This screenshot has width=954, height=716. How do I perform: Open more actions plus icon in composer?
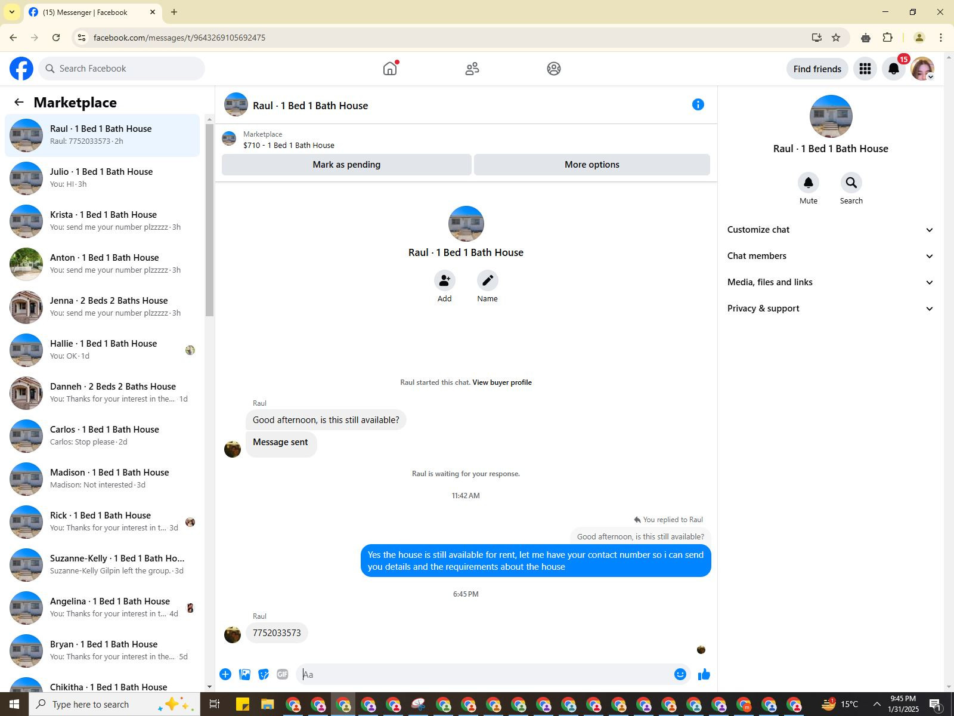tap(225, 674)
